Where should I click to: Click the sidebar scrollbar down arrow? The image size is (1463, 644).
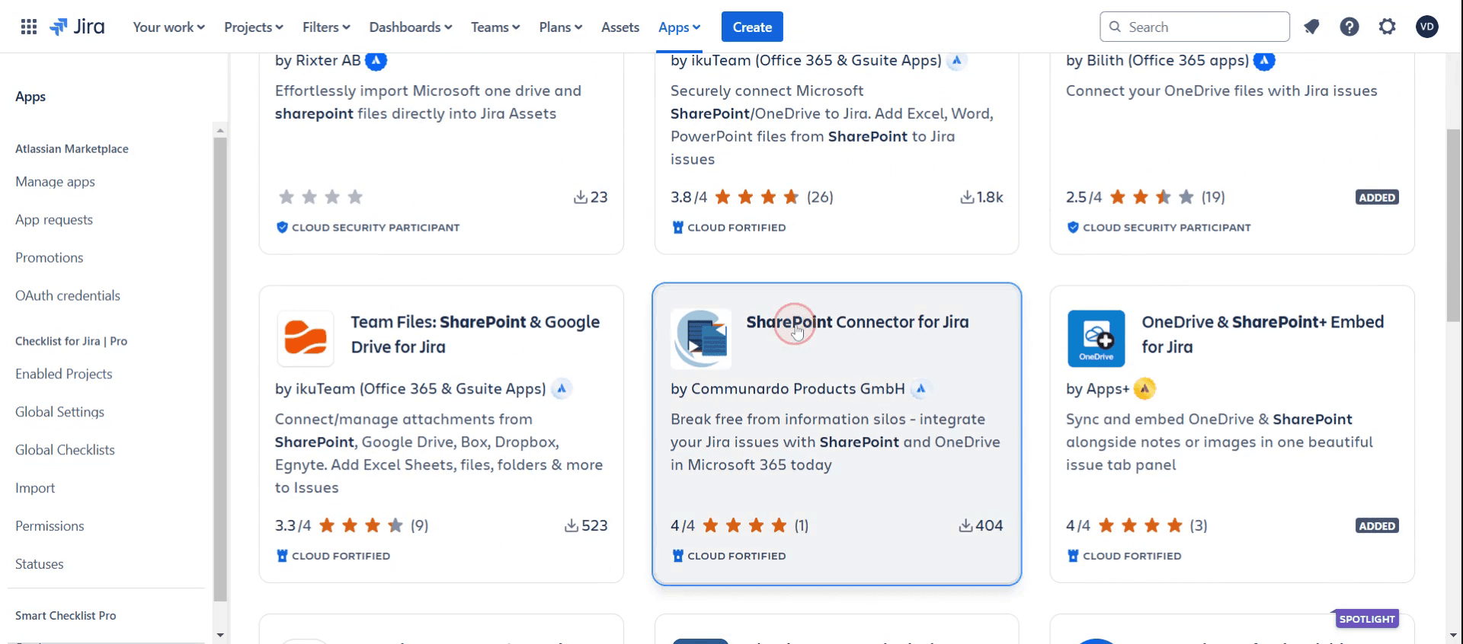tap(220, 635)
